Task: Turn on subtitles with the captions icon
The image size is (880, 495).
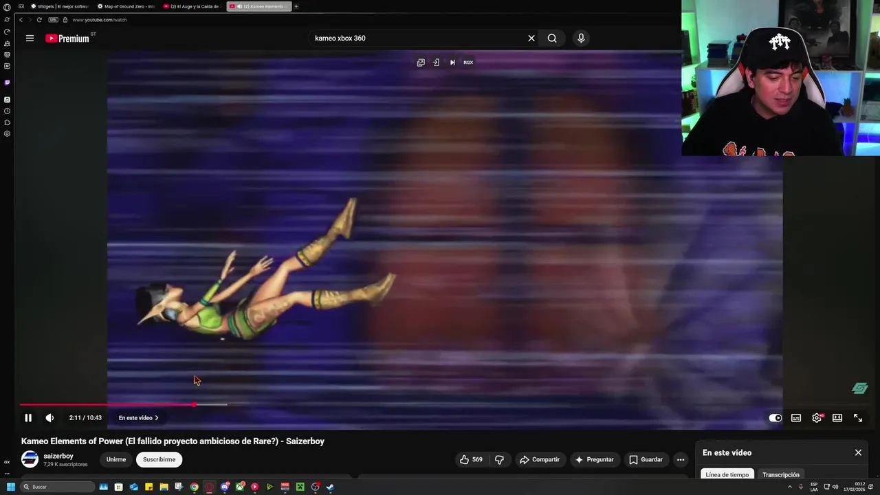Action: [x=796, y=418]
